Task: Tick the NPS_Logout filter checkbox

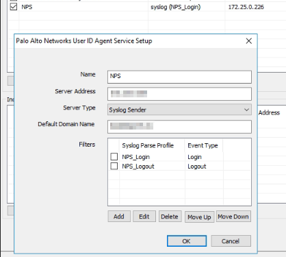Action: pyautogui.click(x=114, y=166)
